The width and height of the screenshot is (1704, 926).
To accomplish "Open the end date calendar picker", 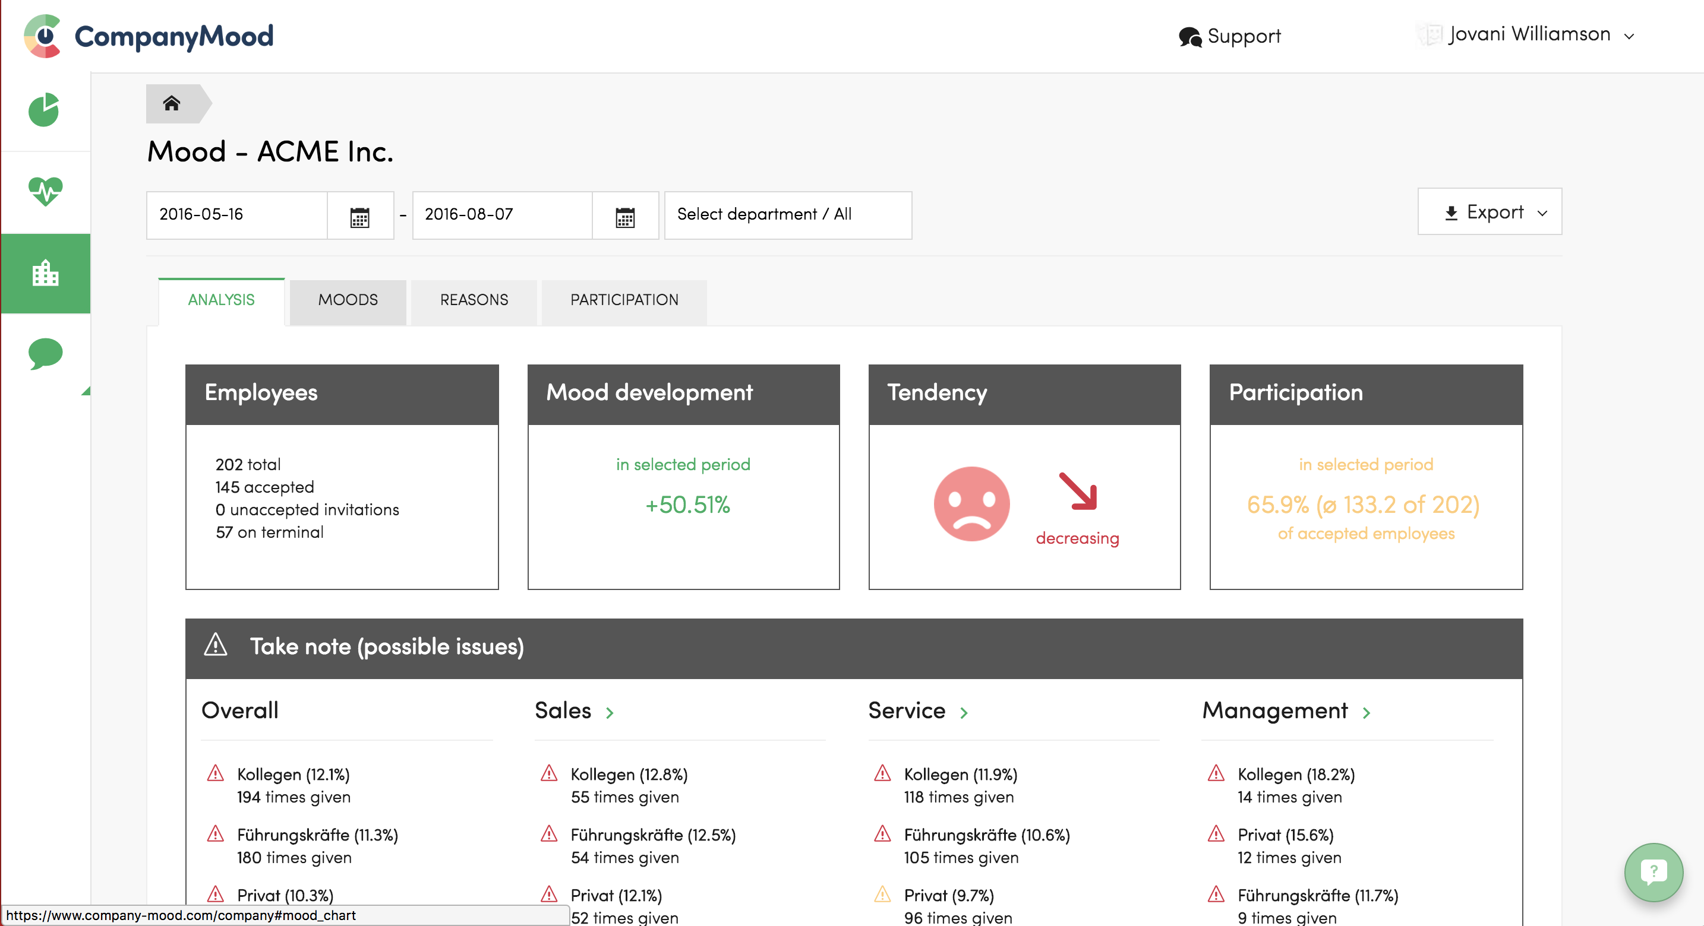I will (624, 216).
